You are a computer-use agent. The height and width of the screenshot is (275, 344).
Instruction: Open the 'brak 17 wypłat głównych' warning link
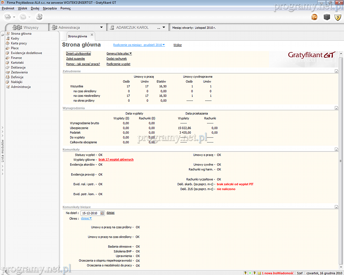point(116,160)
